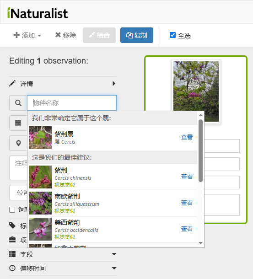Click the tag icon in sidebar
This screenshot has height=279, width=253.
pyautogui.click(x=12, y=225)
